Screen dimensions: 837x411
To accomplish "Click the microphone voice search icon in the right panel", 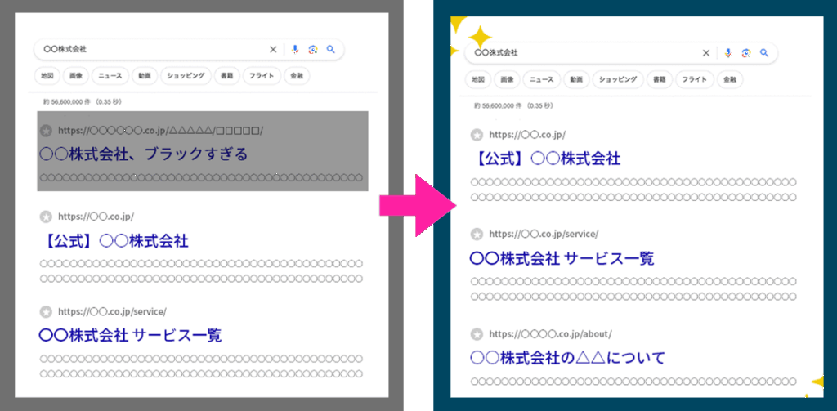I will coord(727,53).
